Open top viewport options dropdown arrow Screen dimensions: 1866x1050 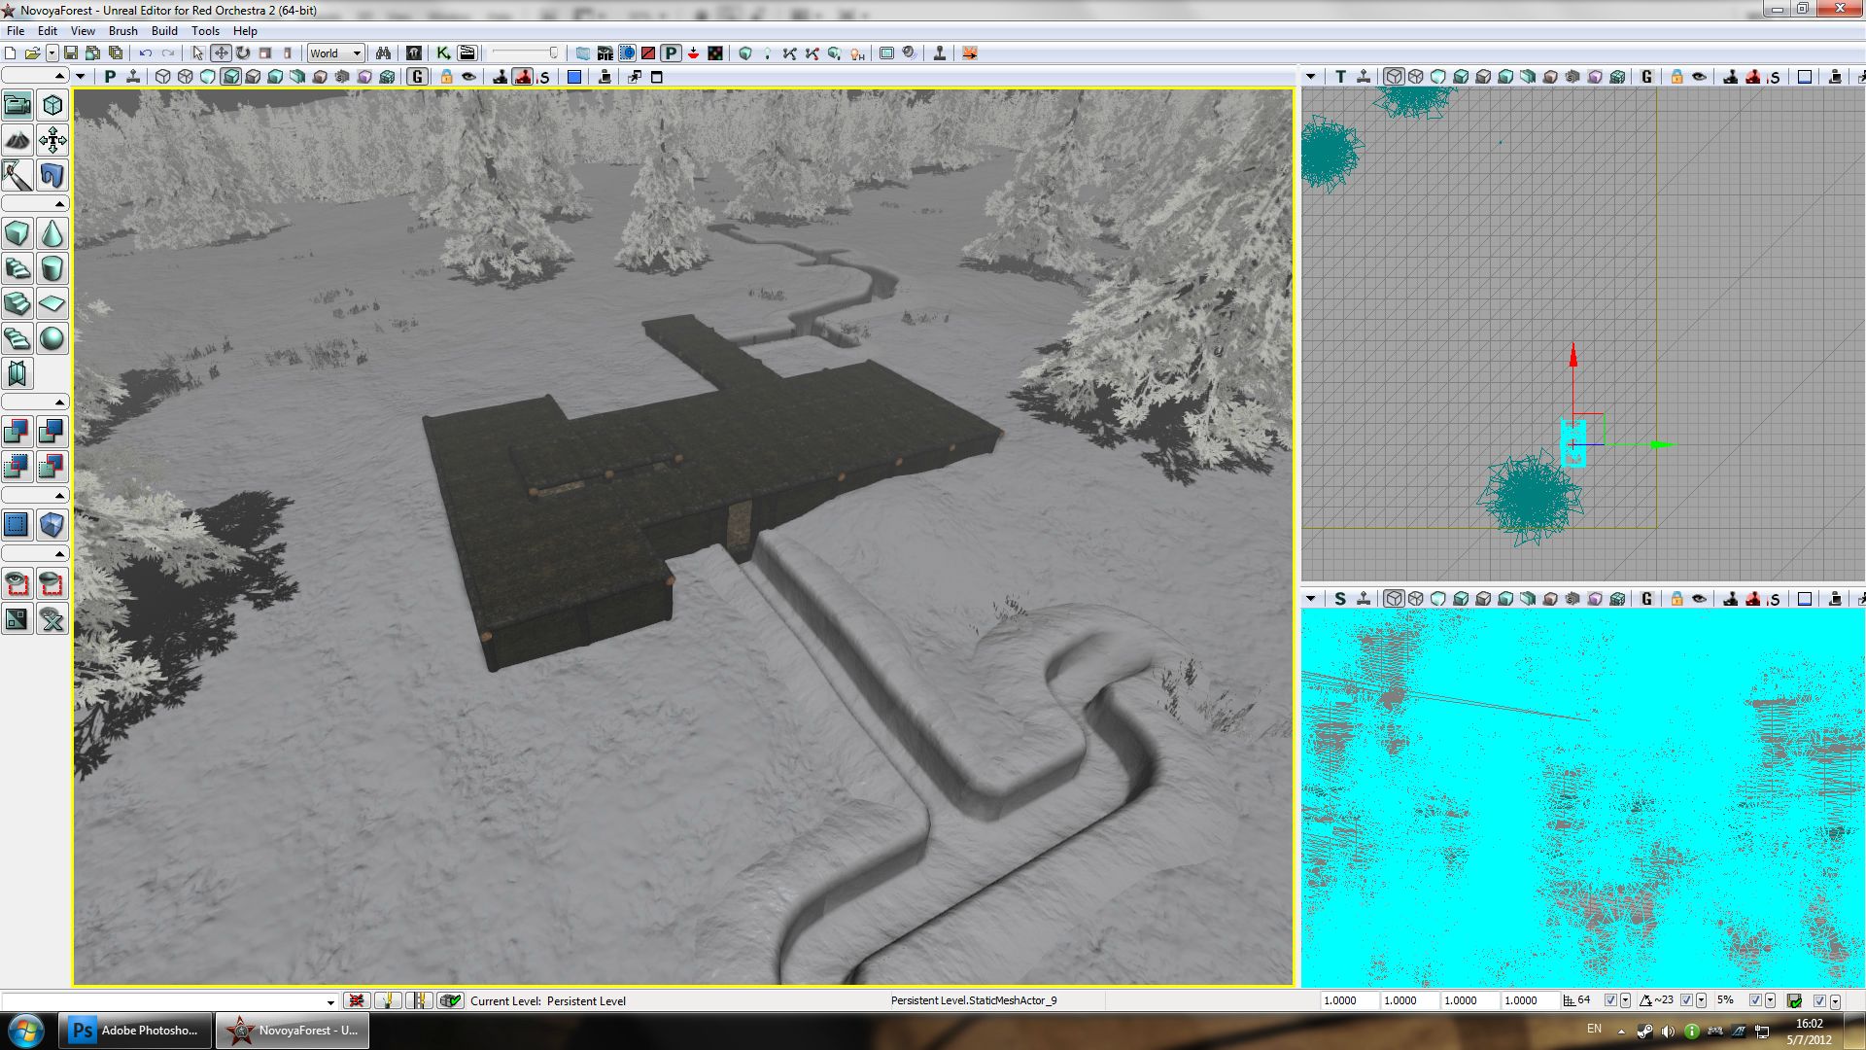click(1311, 77)
